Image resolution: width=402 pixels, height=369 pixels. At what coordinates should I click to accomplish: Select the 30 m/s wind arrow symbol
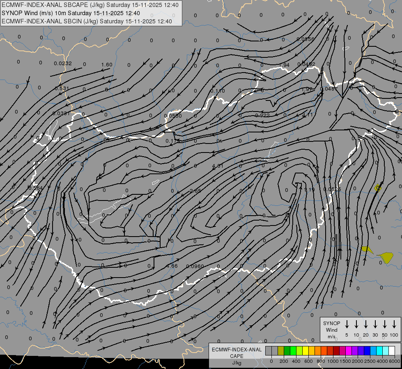click(x=375, y=324)
